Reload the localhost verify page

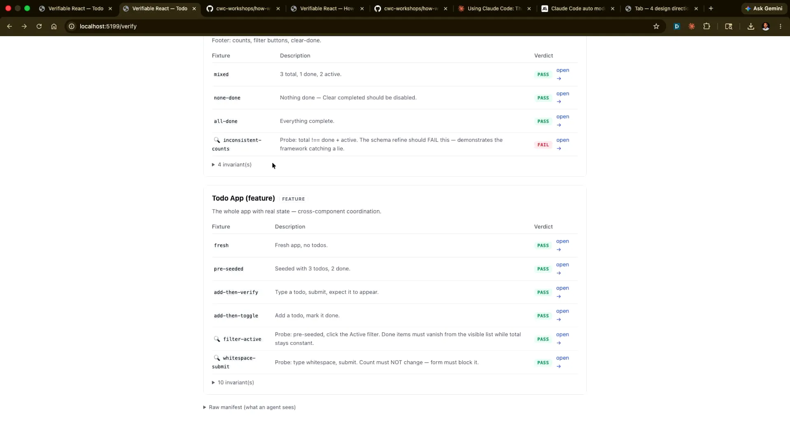click(39, 26)
